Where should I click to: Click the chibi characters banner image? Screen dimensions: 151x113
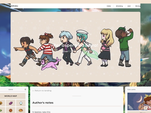click(x=75, y=47)
